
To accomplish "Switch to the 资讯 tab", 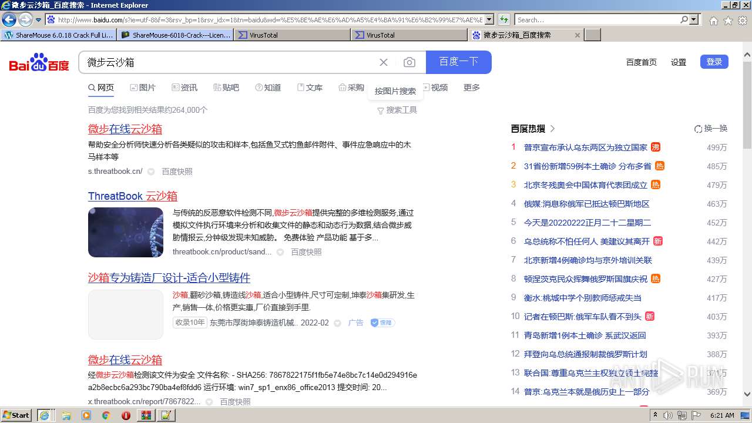I will [x=184, y=88].
